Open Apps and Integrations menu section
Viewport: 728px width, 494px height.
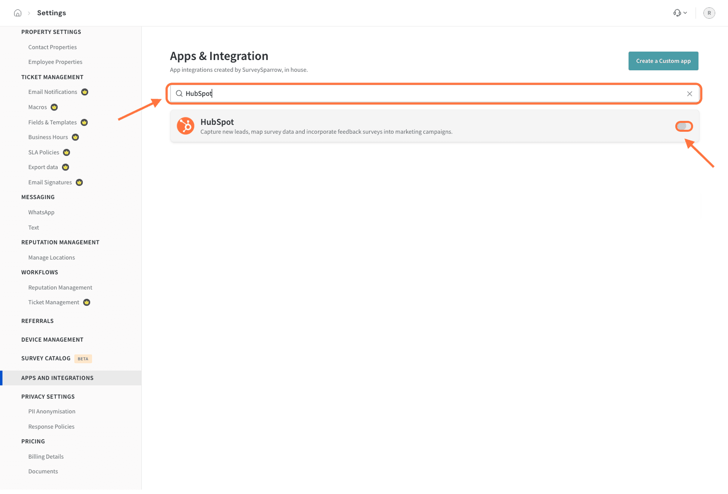(57, 378)
